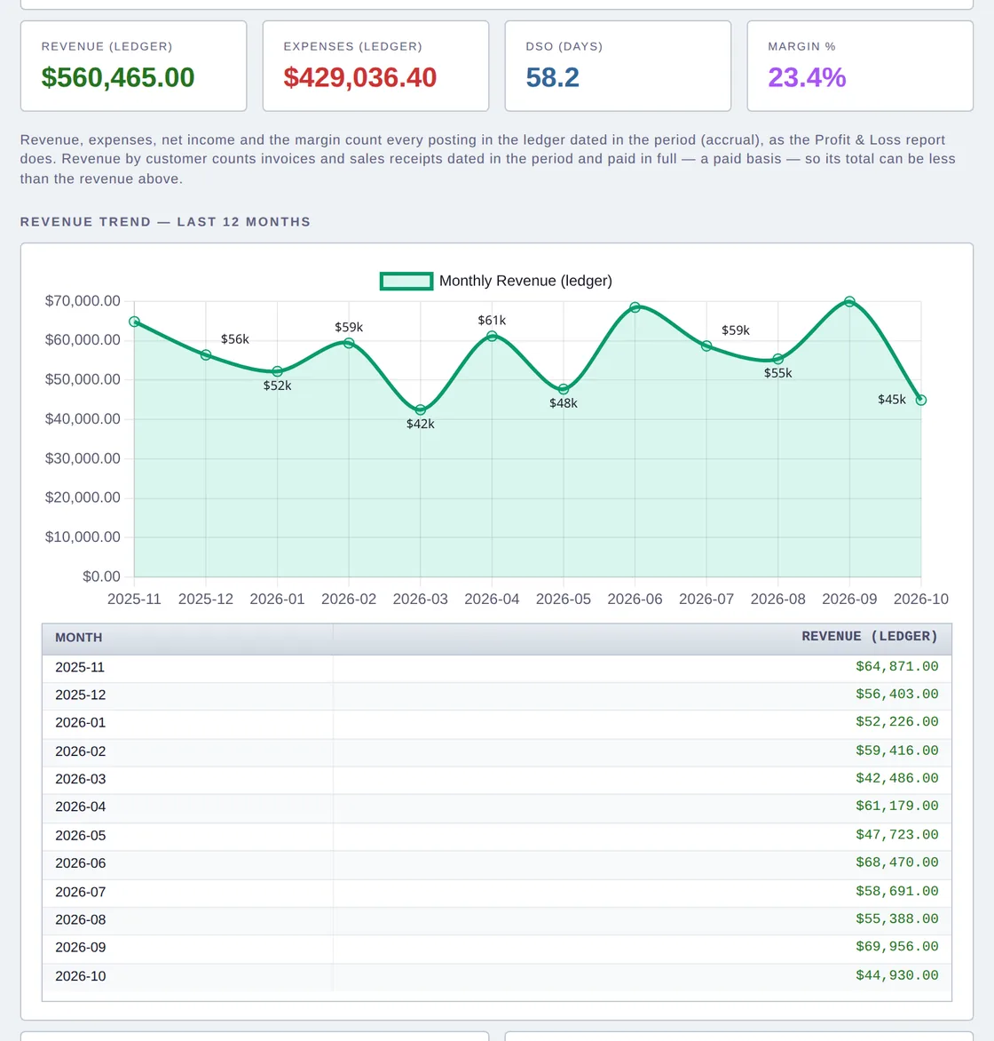
Task: Click the revenue amount $61,179.00
Action: (x=897, y=806)
